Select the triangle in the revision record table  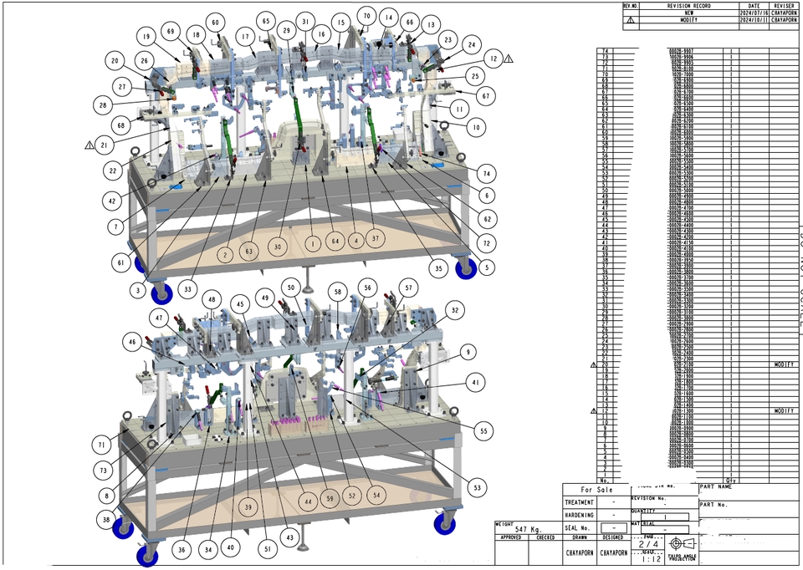click(x=631, y=20)
